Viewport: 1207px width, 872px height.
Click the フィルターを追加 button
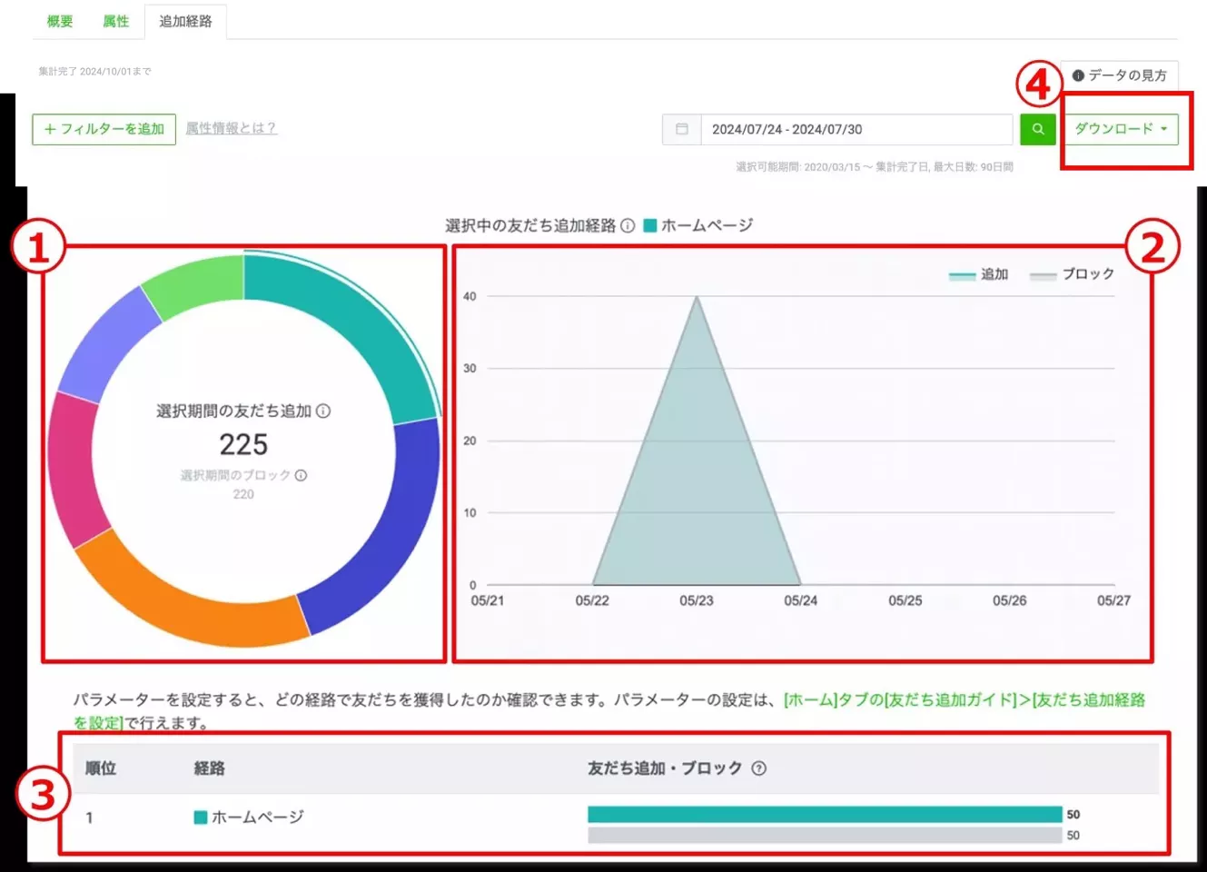click(x=104, y=129)
